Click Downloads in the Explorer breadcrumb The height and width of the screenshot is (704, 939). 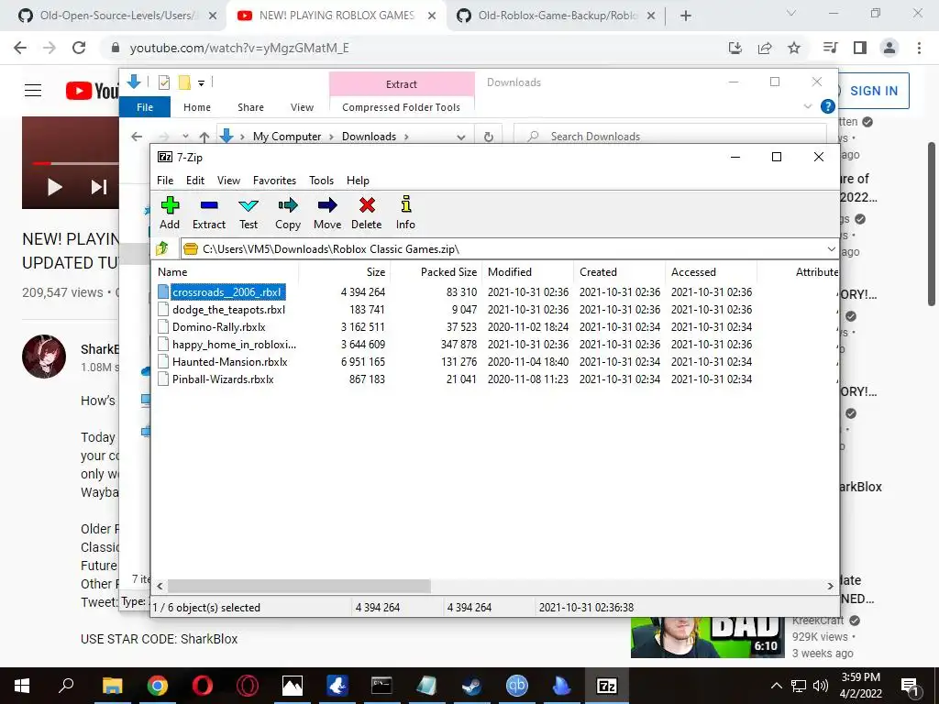(x=369, y=137)
